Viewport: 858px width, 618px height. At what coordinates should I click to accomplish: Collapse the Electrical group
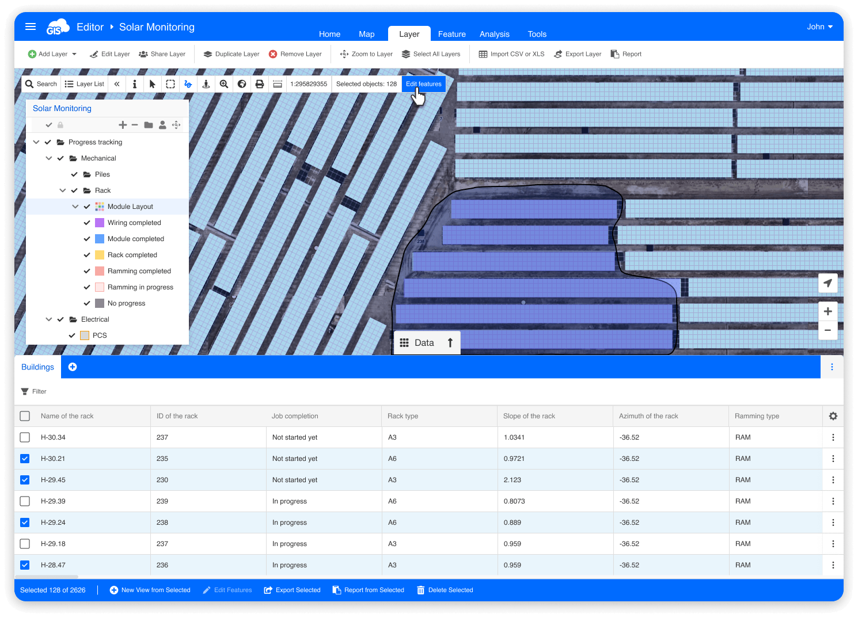(x=49, y=319)
